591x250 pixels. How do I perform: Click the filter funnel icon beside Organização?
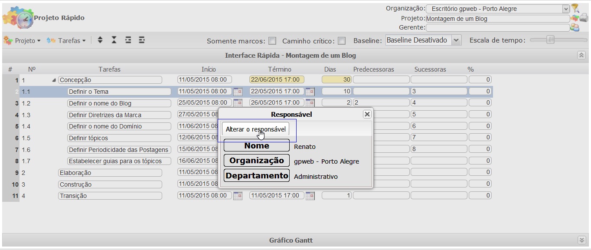click(575, 8)
